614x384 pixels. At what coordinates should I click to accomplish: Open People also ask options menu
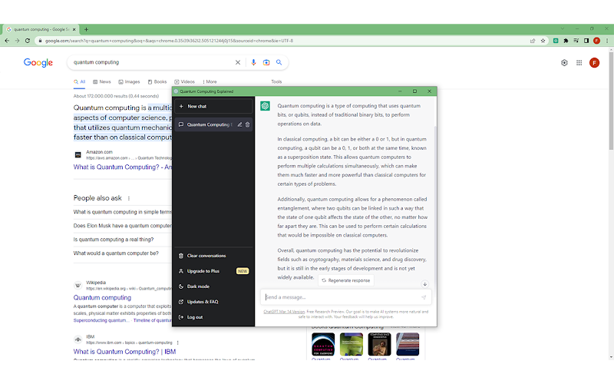pos(129,198)
